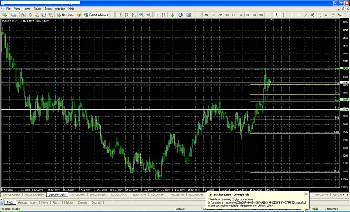The width and height of the screenshot is (350, 212).
Task: Click the New Order button
Action: (66, 15)
